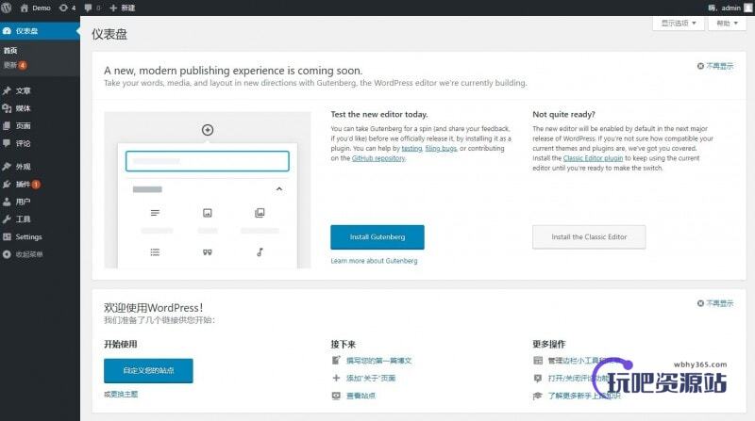755x421 pixels.
Task: Select the quote block icon in preview
Action: (208, 252)
